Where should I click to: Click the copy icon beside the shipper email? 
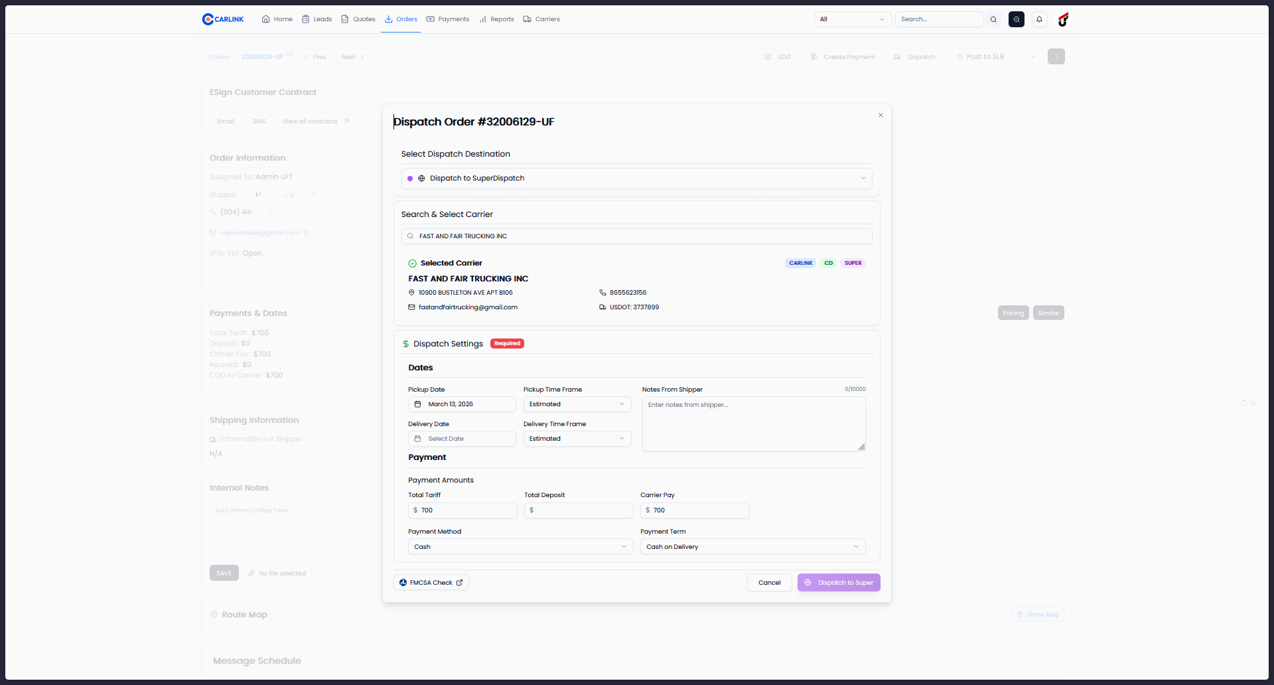pos(306,233)
